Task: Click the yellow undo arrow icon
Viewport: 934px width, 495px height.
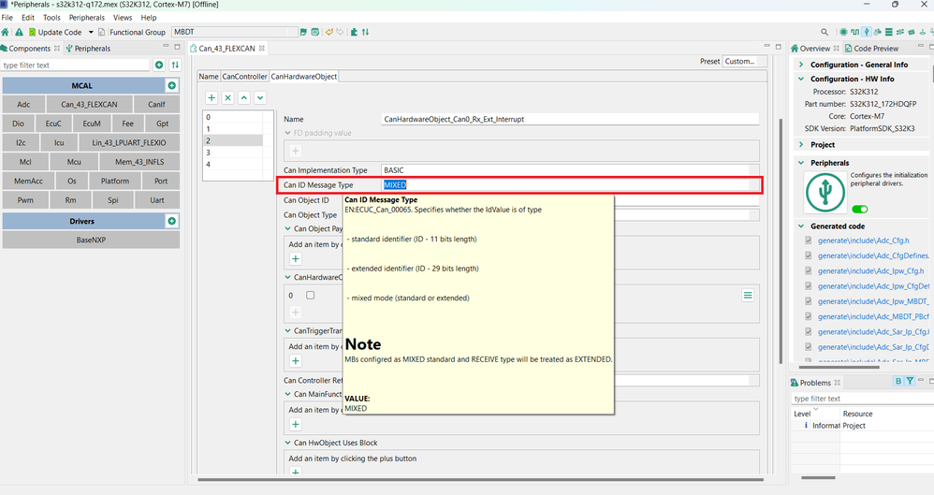Action: pyautogui.click(x=328, y=32)
